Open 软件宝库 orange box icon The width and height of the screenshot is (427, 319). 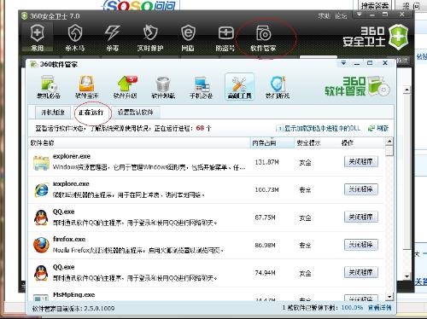86,87
